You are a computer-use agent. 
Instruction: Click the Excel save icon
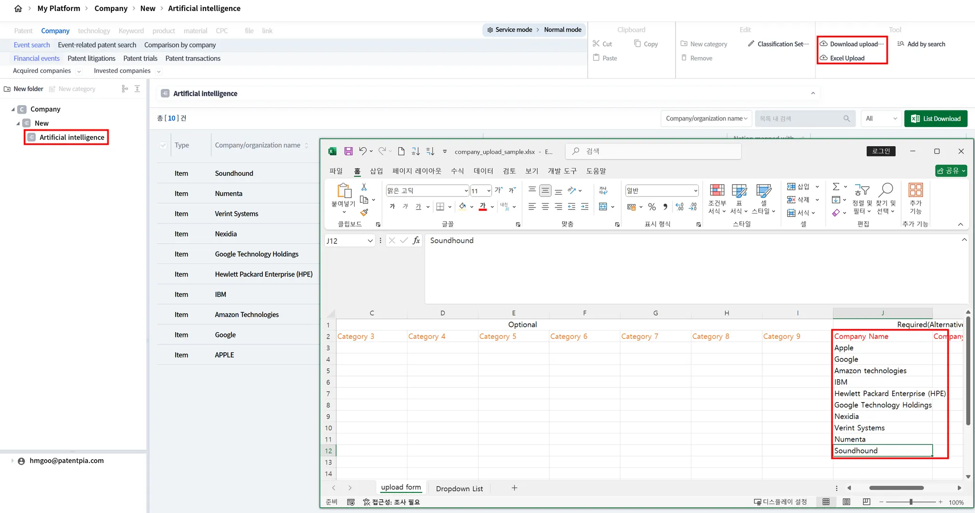click(x=348, y=151)
